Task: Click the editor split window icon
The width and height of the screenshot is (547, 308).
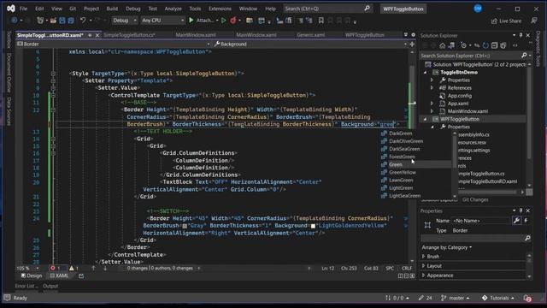Action: (412, 44)
